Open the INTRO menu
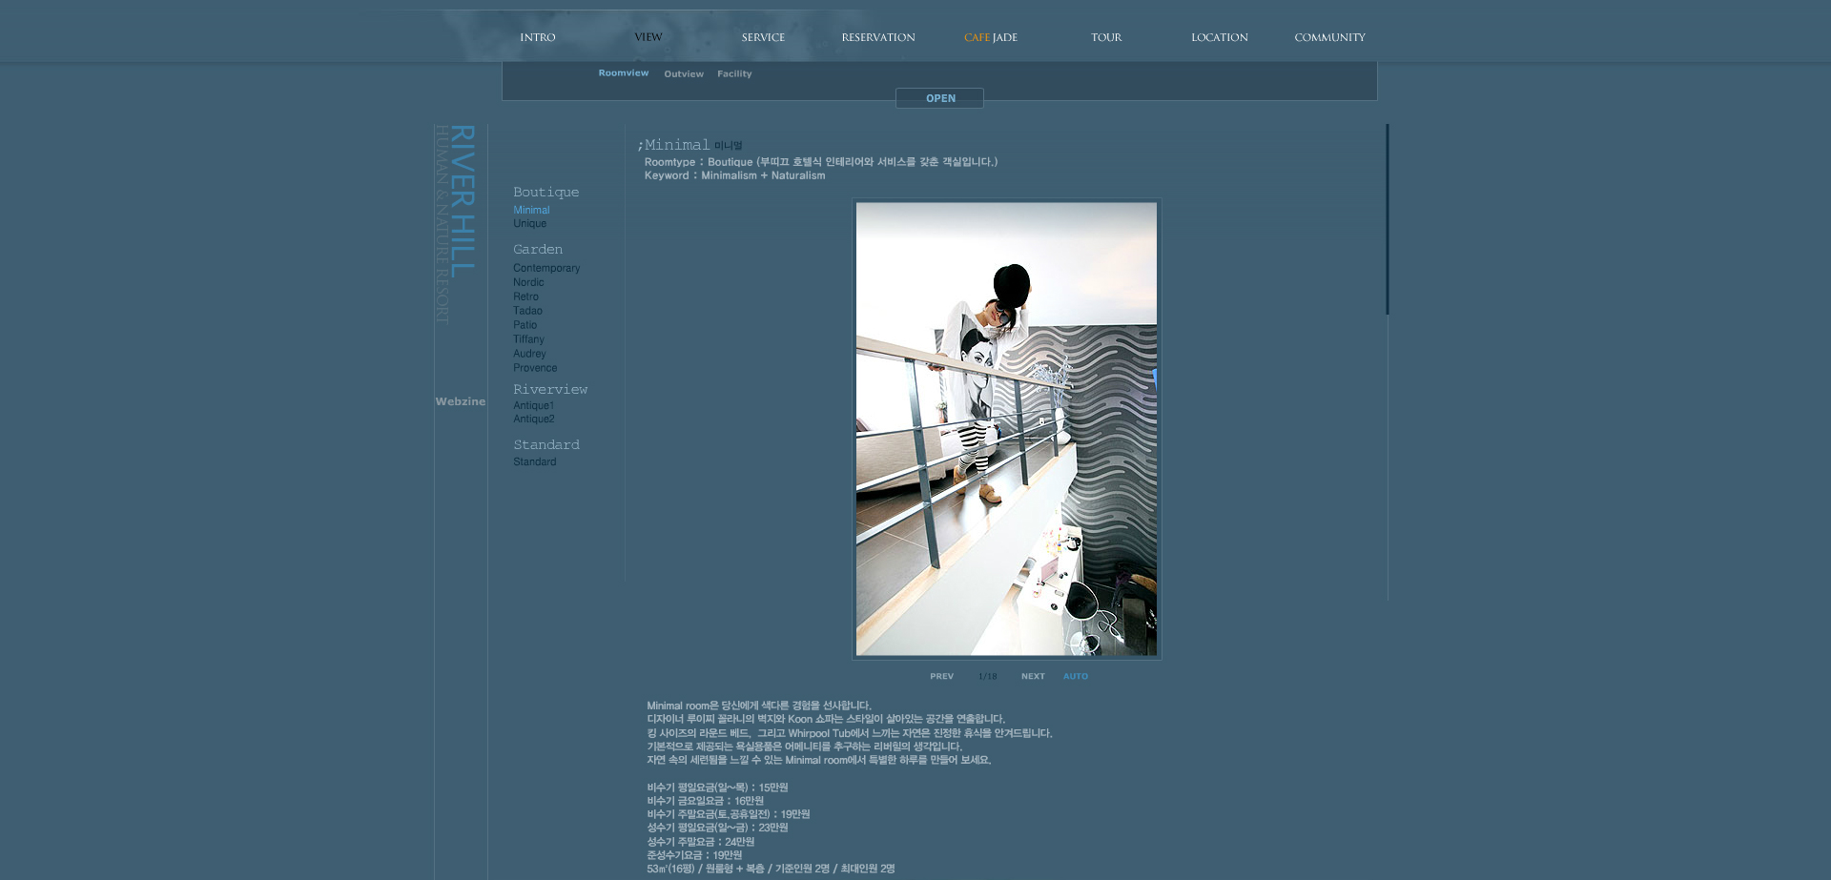The width and height of the screenshot is (1831, 880). click(537, 37)
